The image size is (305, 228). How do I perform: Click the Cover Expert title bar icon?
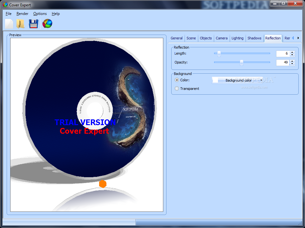[x=5, y=5]
